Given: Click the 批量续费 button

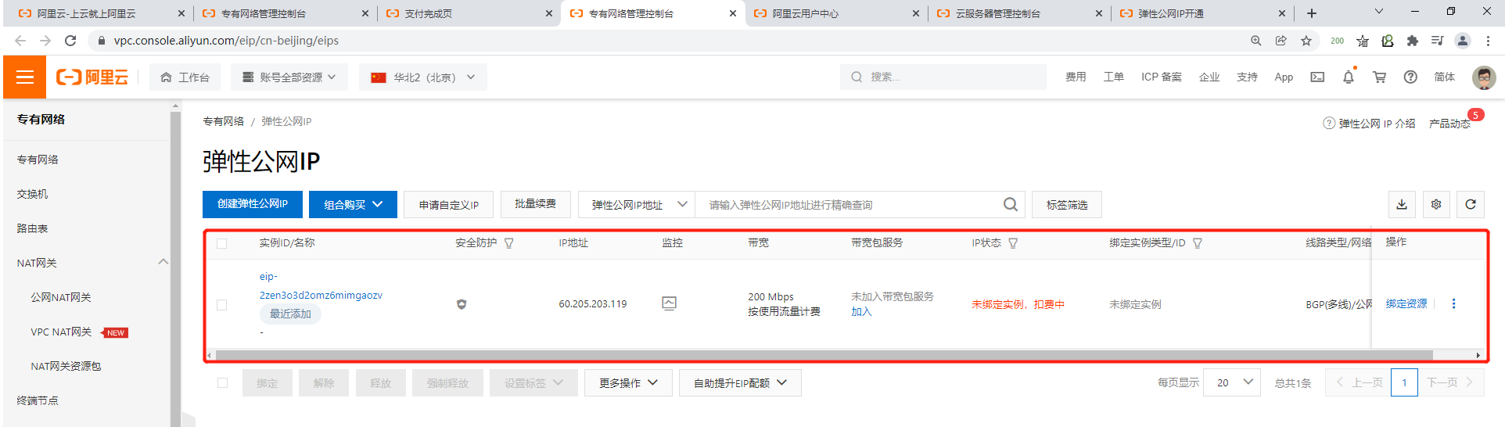Looking at the screenshot, I should coord(535,204).
